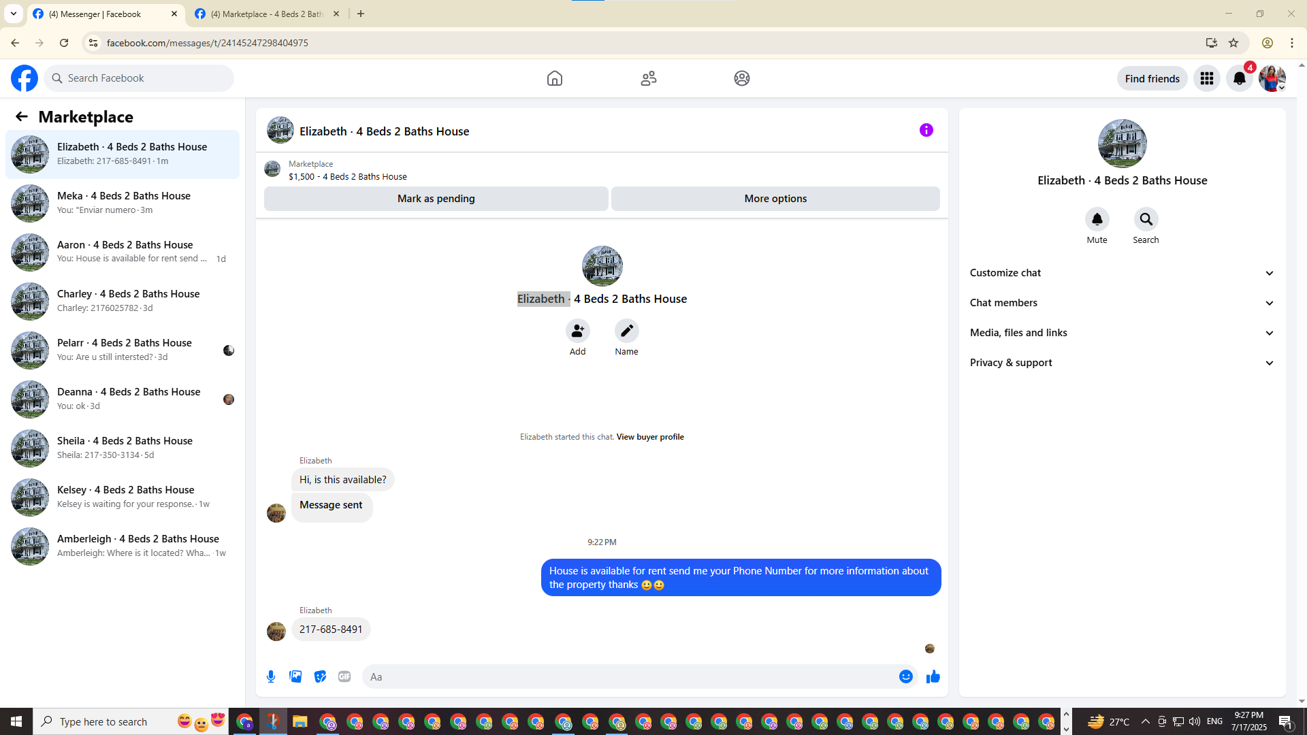Open the emoji picker icon
The image size is (1307, 735).
[906, 676]
